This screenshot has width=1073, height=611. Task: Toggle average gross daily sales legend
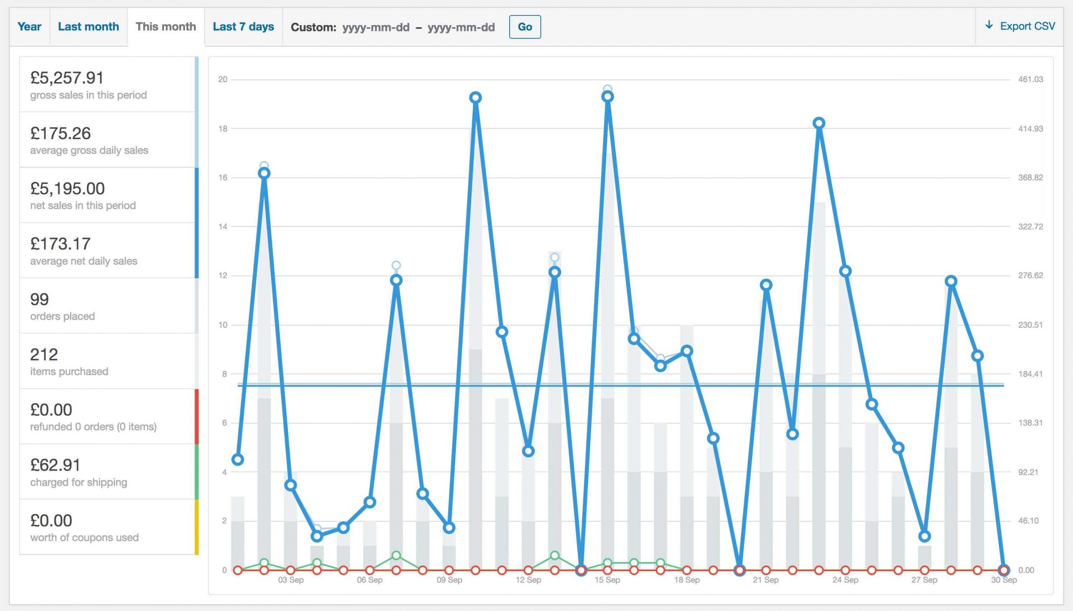[109, 140]
